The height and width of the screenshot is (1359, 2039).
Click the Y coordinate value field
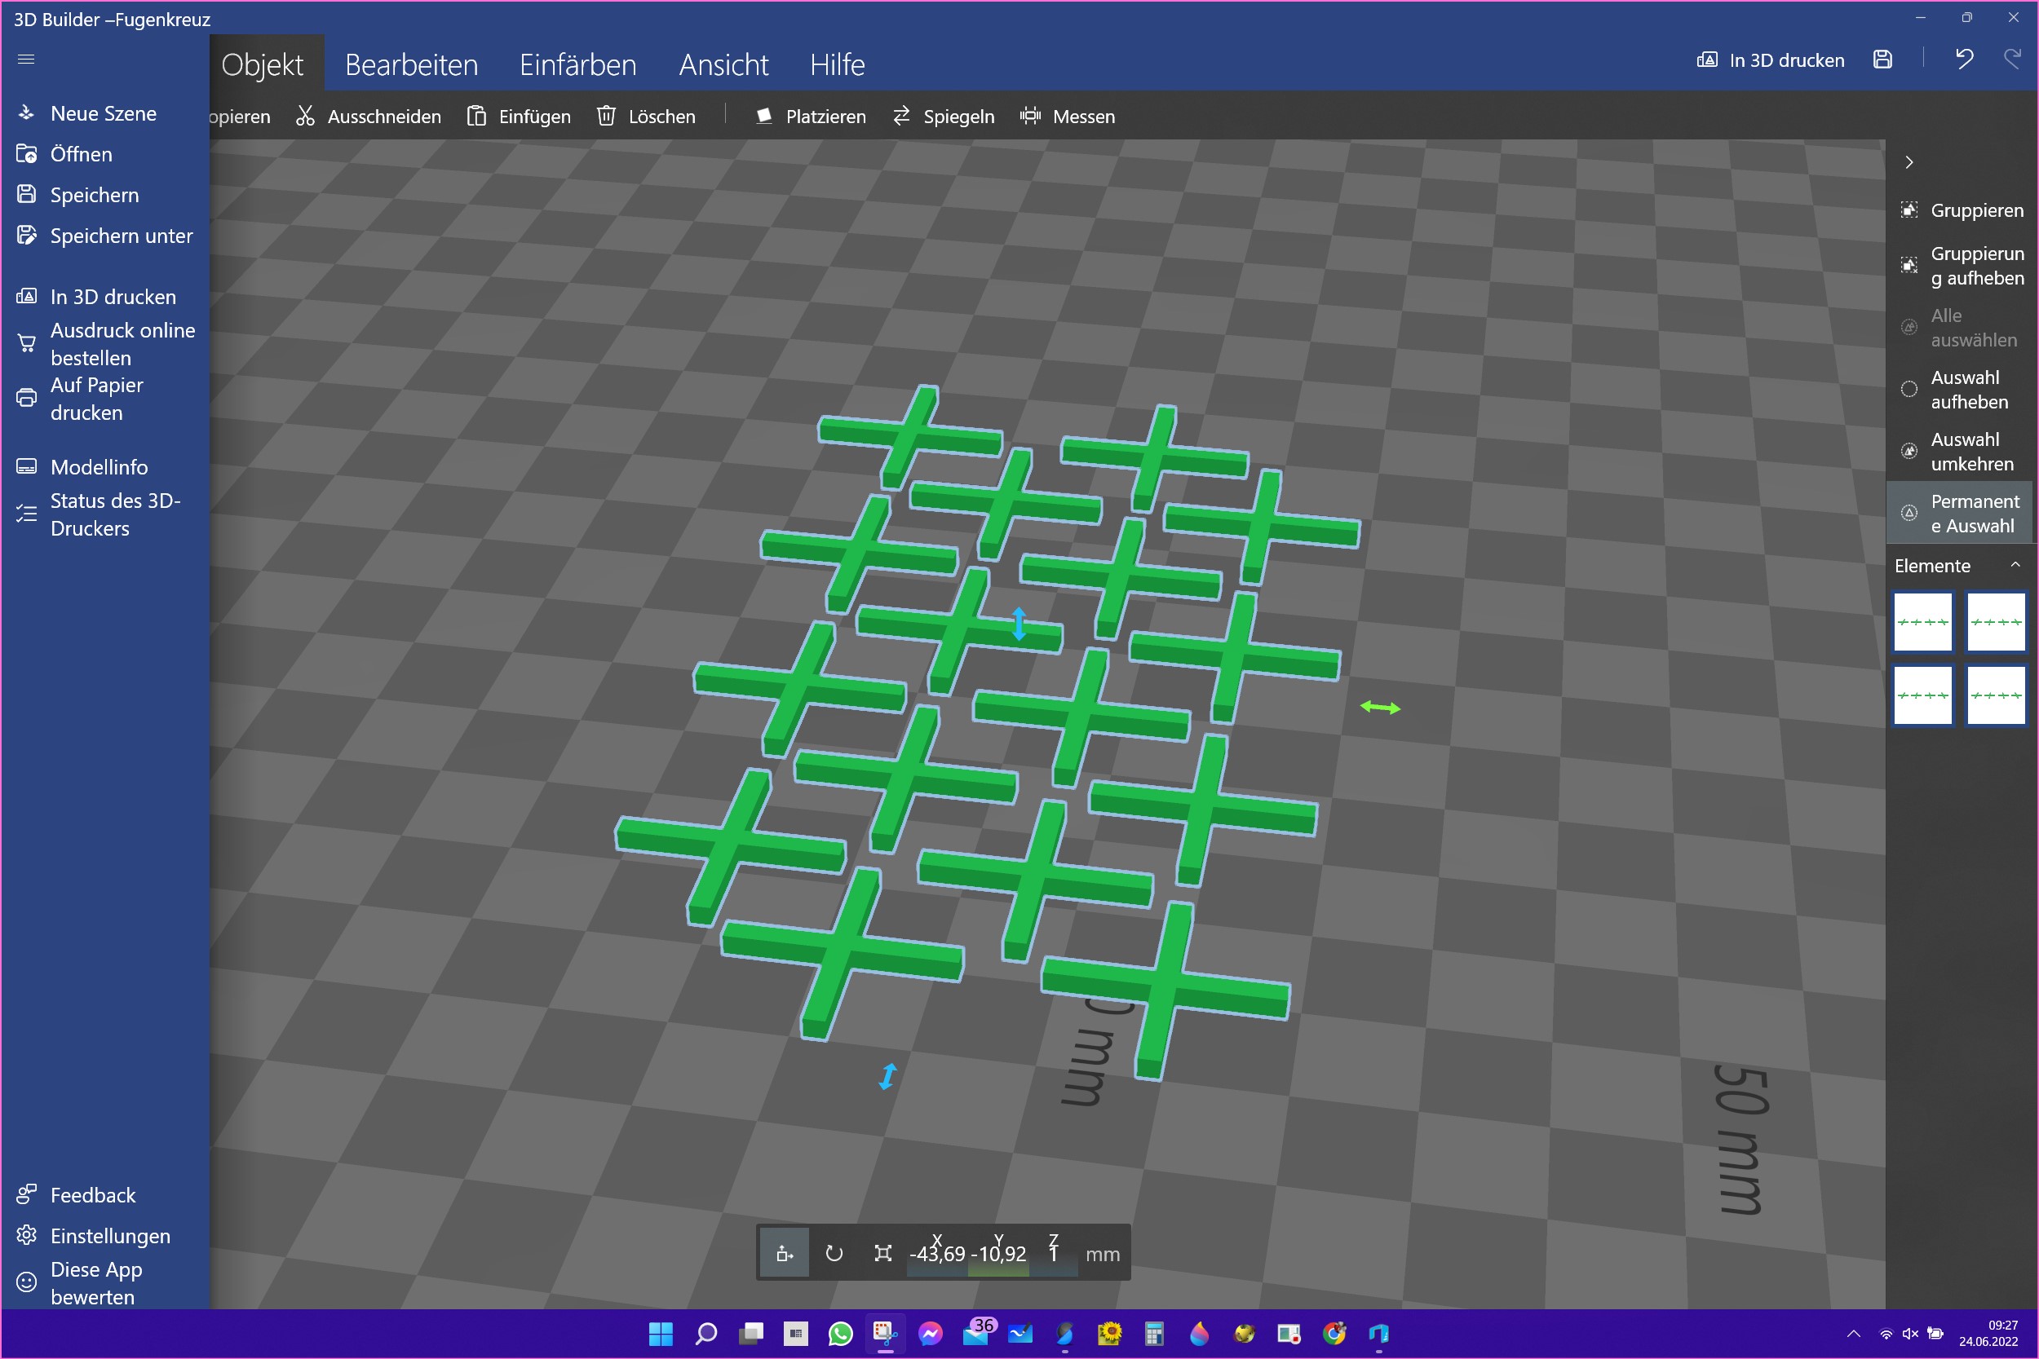998,1253
